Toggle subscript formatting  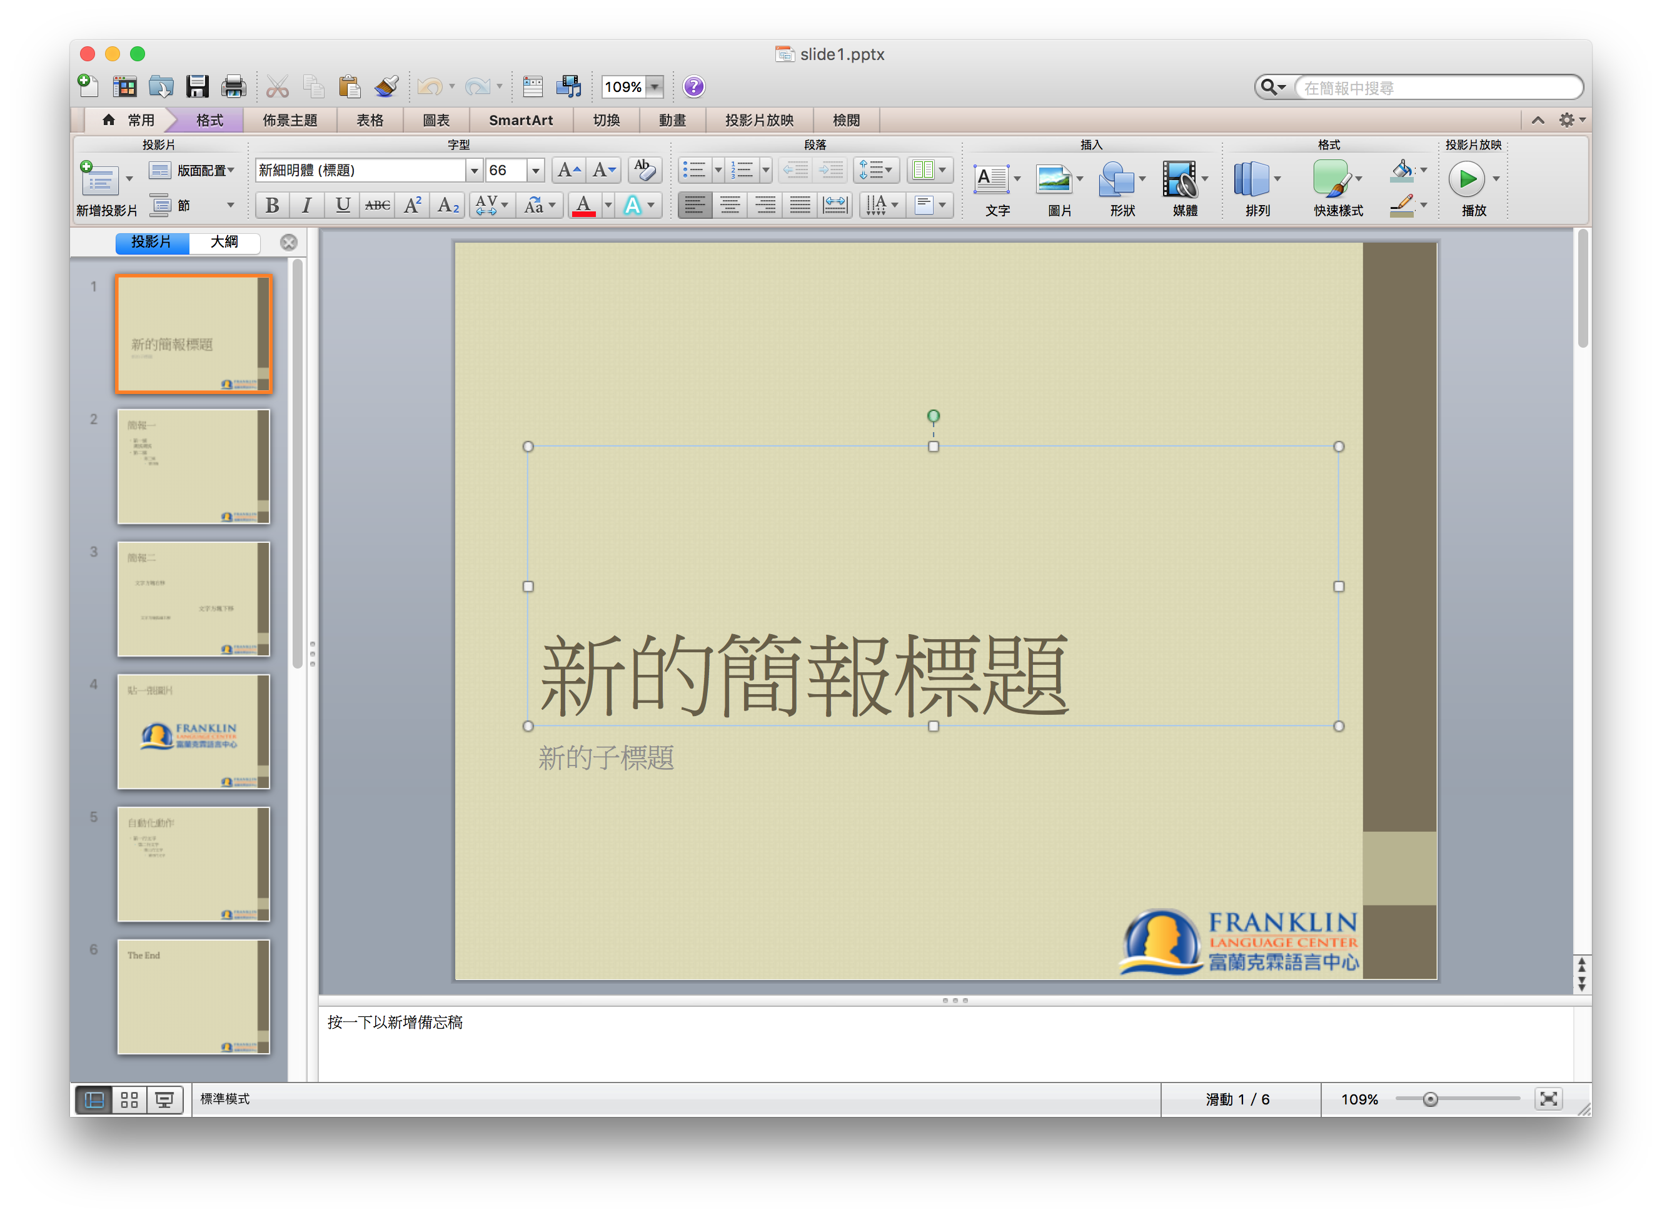(x=448, y=206)
